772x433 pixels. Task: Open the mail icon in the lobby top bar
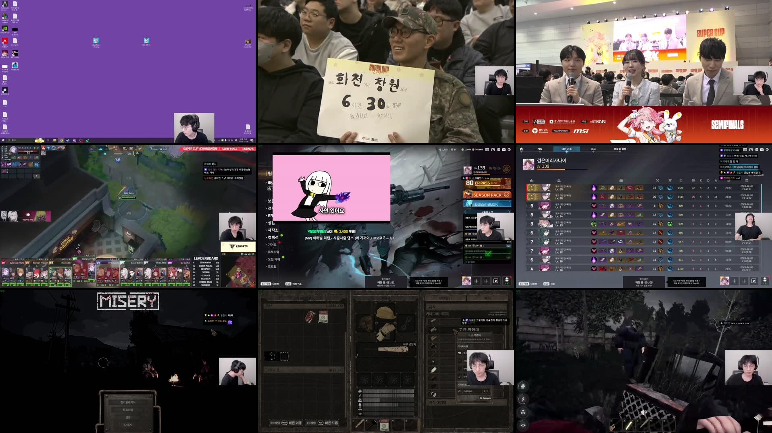pyautogui.click(x=504, y=149)
